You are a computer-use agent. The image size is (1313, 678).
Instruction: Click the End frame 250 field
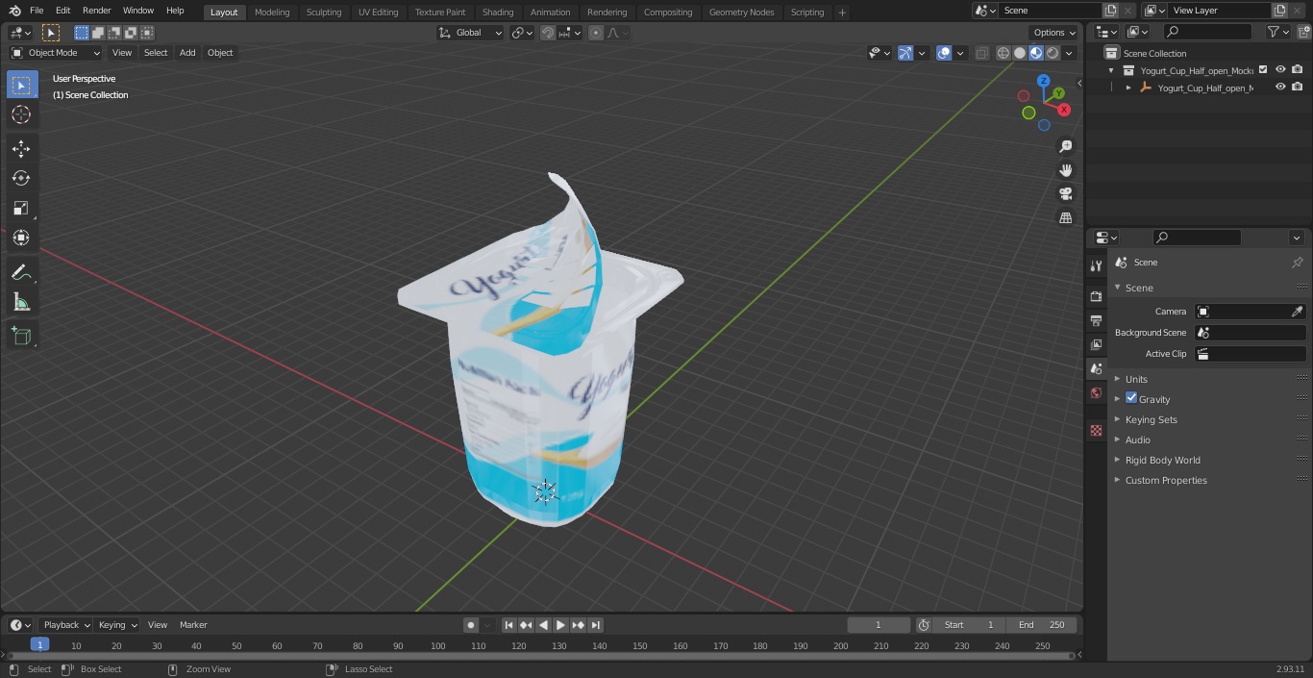1042,625
